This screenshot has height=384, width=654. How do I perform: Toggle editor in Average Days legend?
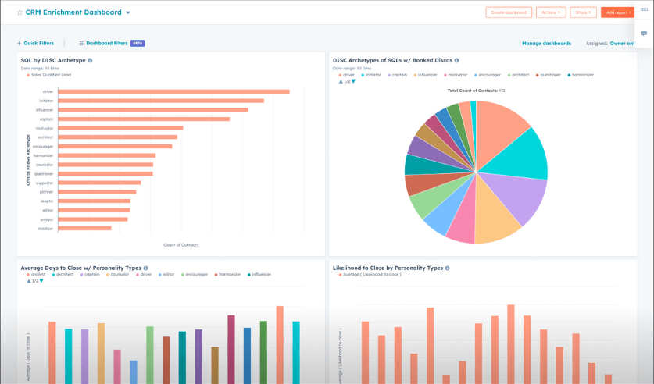click(166, 275)
